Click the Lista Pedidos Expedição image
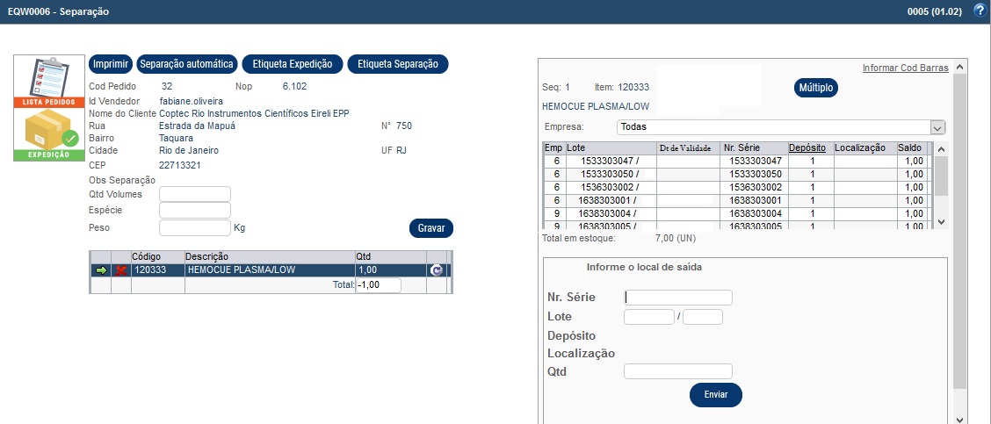 [x=49, y=109]
